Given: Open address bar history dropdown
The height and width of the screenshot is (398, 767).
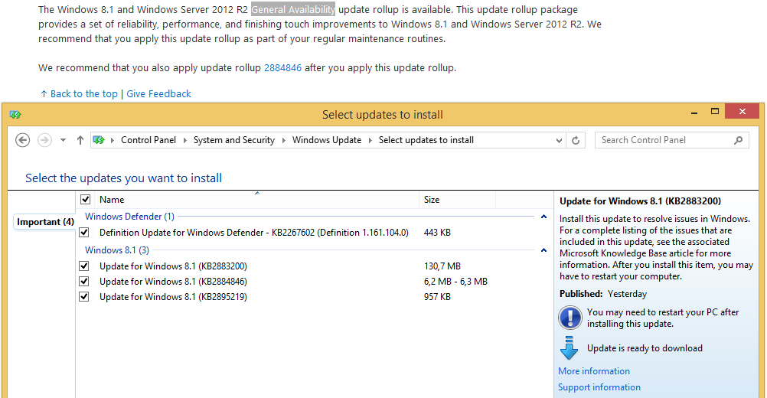Looking at the screenshot, I should tap(559, 140).
